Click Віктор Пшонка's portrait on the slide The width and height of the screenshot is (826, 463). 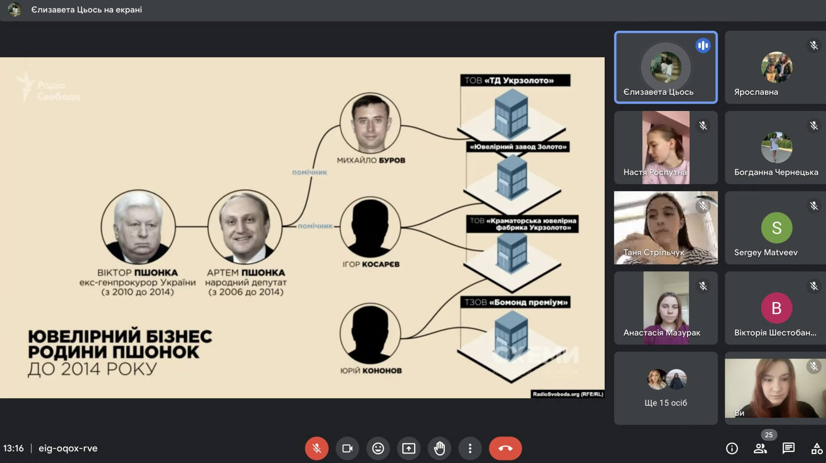[138, 227]
